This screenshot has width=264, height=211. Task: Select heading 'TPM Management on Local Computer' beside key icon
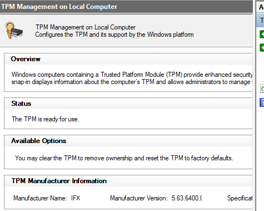[86, 27]
